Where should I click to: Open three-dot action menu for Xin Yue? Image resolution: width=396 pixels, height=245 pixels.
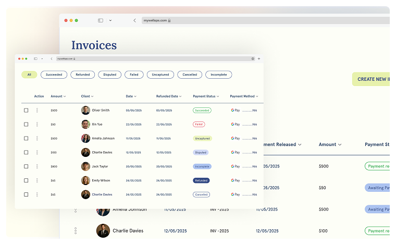coord(37,125)
